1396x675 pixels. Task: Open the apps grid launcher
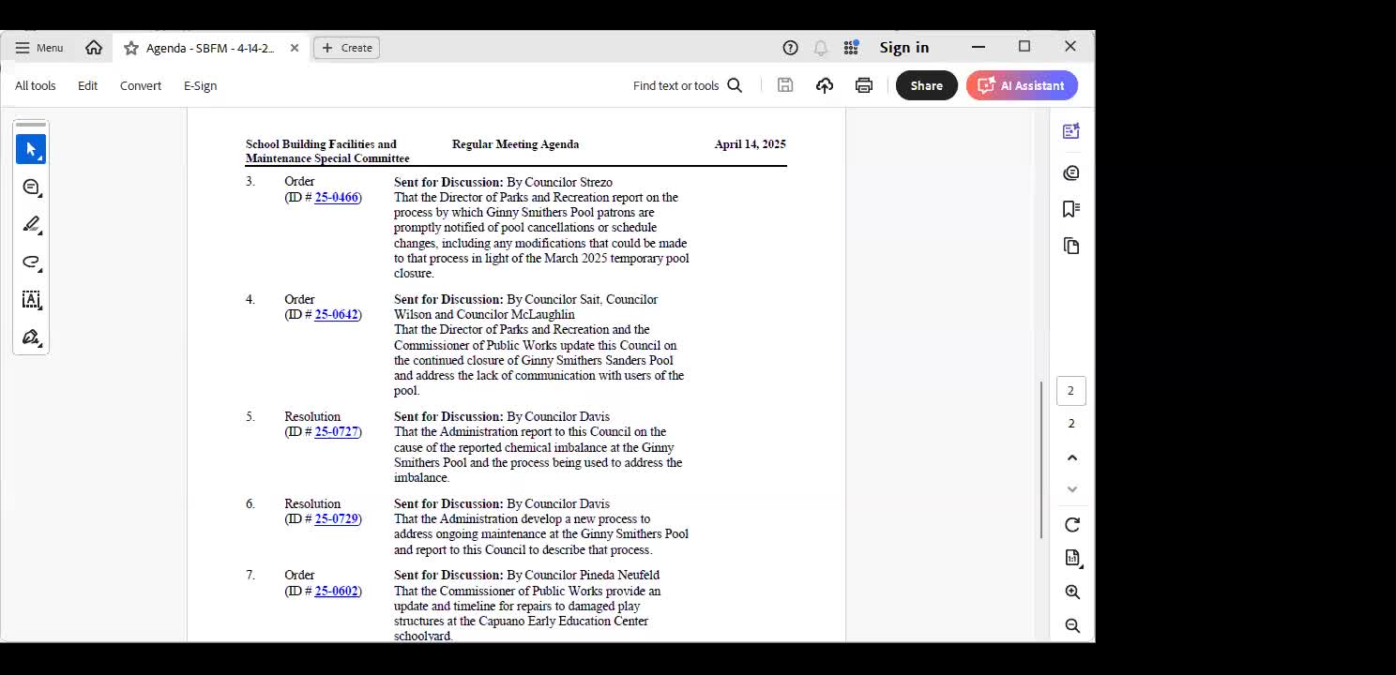point(851,48)
